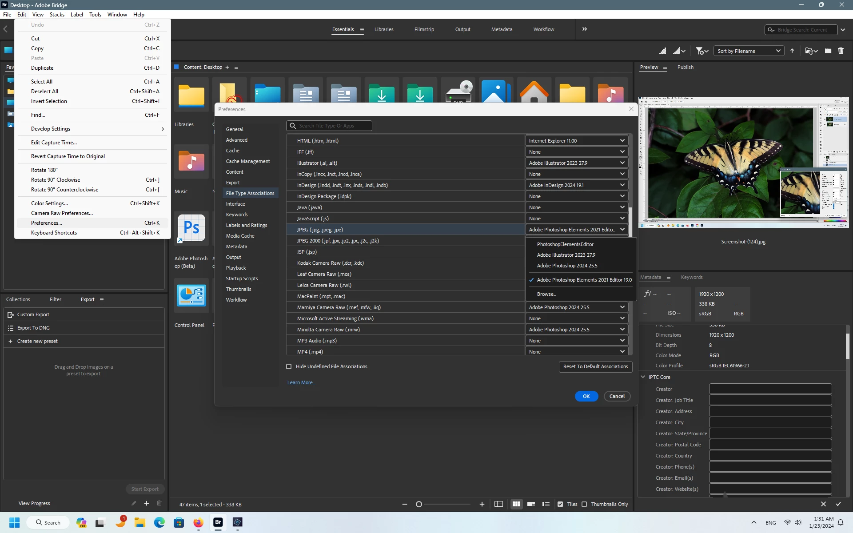Click the Lock thumbnail grid icon
The image size is (853, 533).
pyautogui.click(x=498, y=504)
